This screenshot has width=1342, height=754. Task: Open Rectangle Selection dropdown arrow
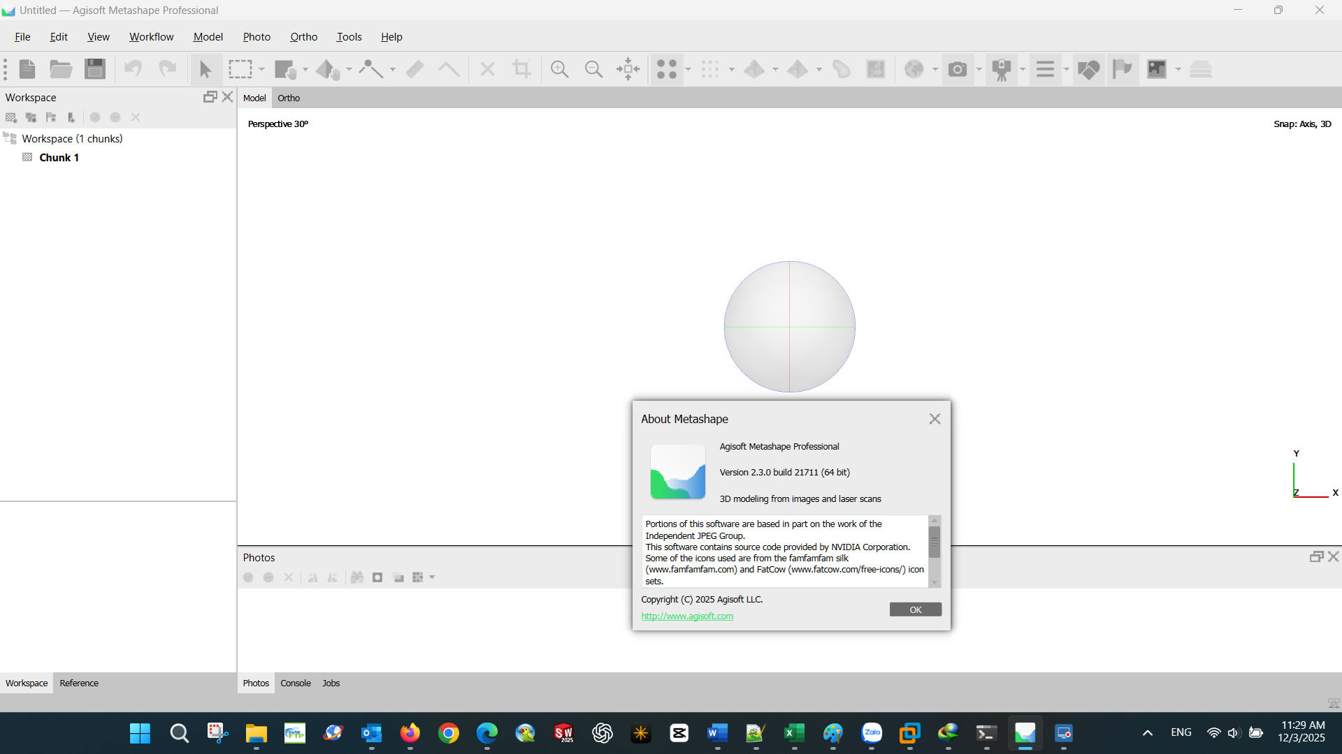click(x=261, y=69)
